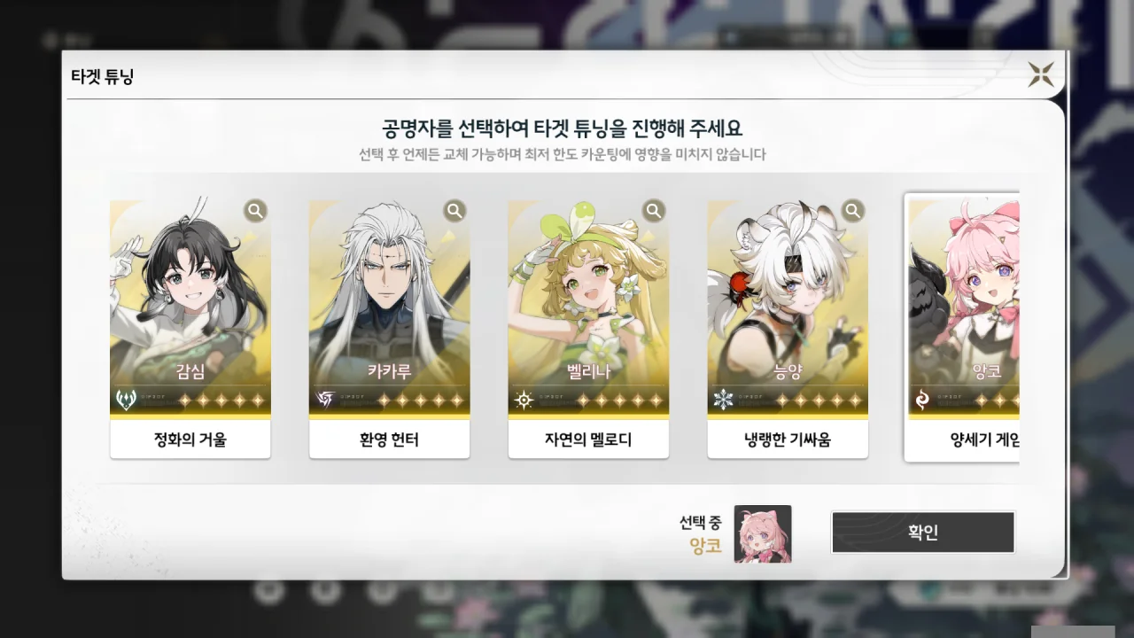The width and height of the screenshot is (1134, 638).
Task: Click 앙코's flame element icon
Action: (923, 401)
